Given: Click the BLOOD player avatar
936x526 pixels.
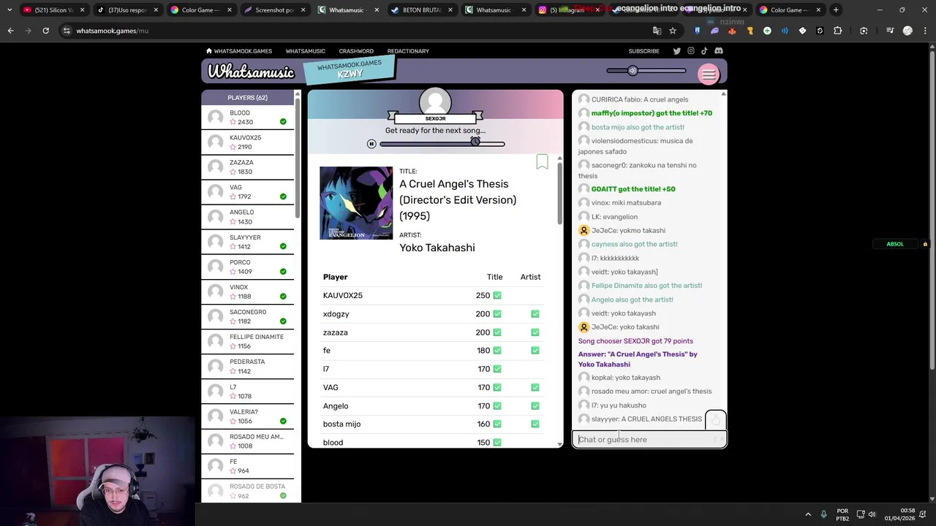Looking at the screenshot, I should point(216,118).
